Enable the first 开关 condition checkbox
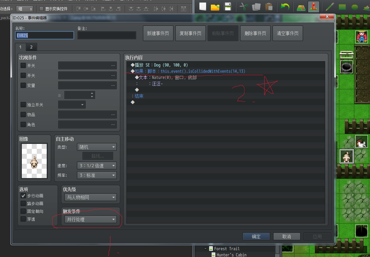The image size is (370, 257). (x=23, y=66)
